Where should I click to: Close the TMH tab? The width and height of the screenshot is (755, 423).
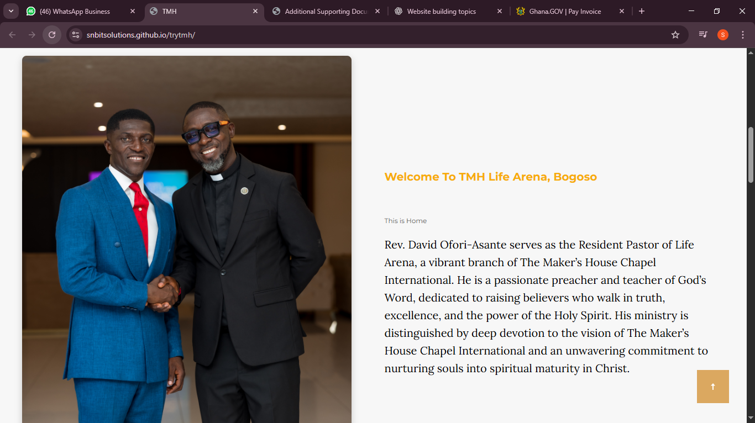click(255, 11)
